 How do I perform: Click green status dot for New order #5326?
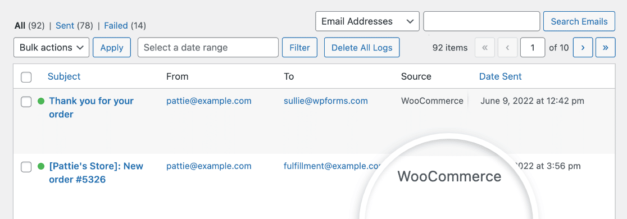(x=41, y=166)
